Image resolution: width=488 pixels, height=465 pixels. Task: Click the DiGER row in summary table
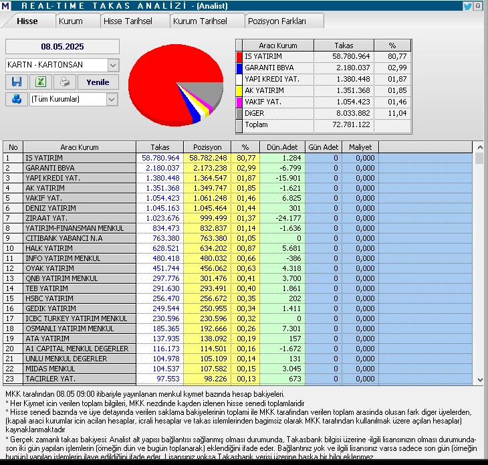[324, 113]
